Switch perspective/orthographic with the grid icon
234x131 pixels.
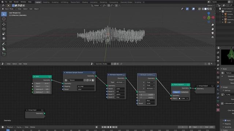click(212, 37)
